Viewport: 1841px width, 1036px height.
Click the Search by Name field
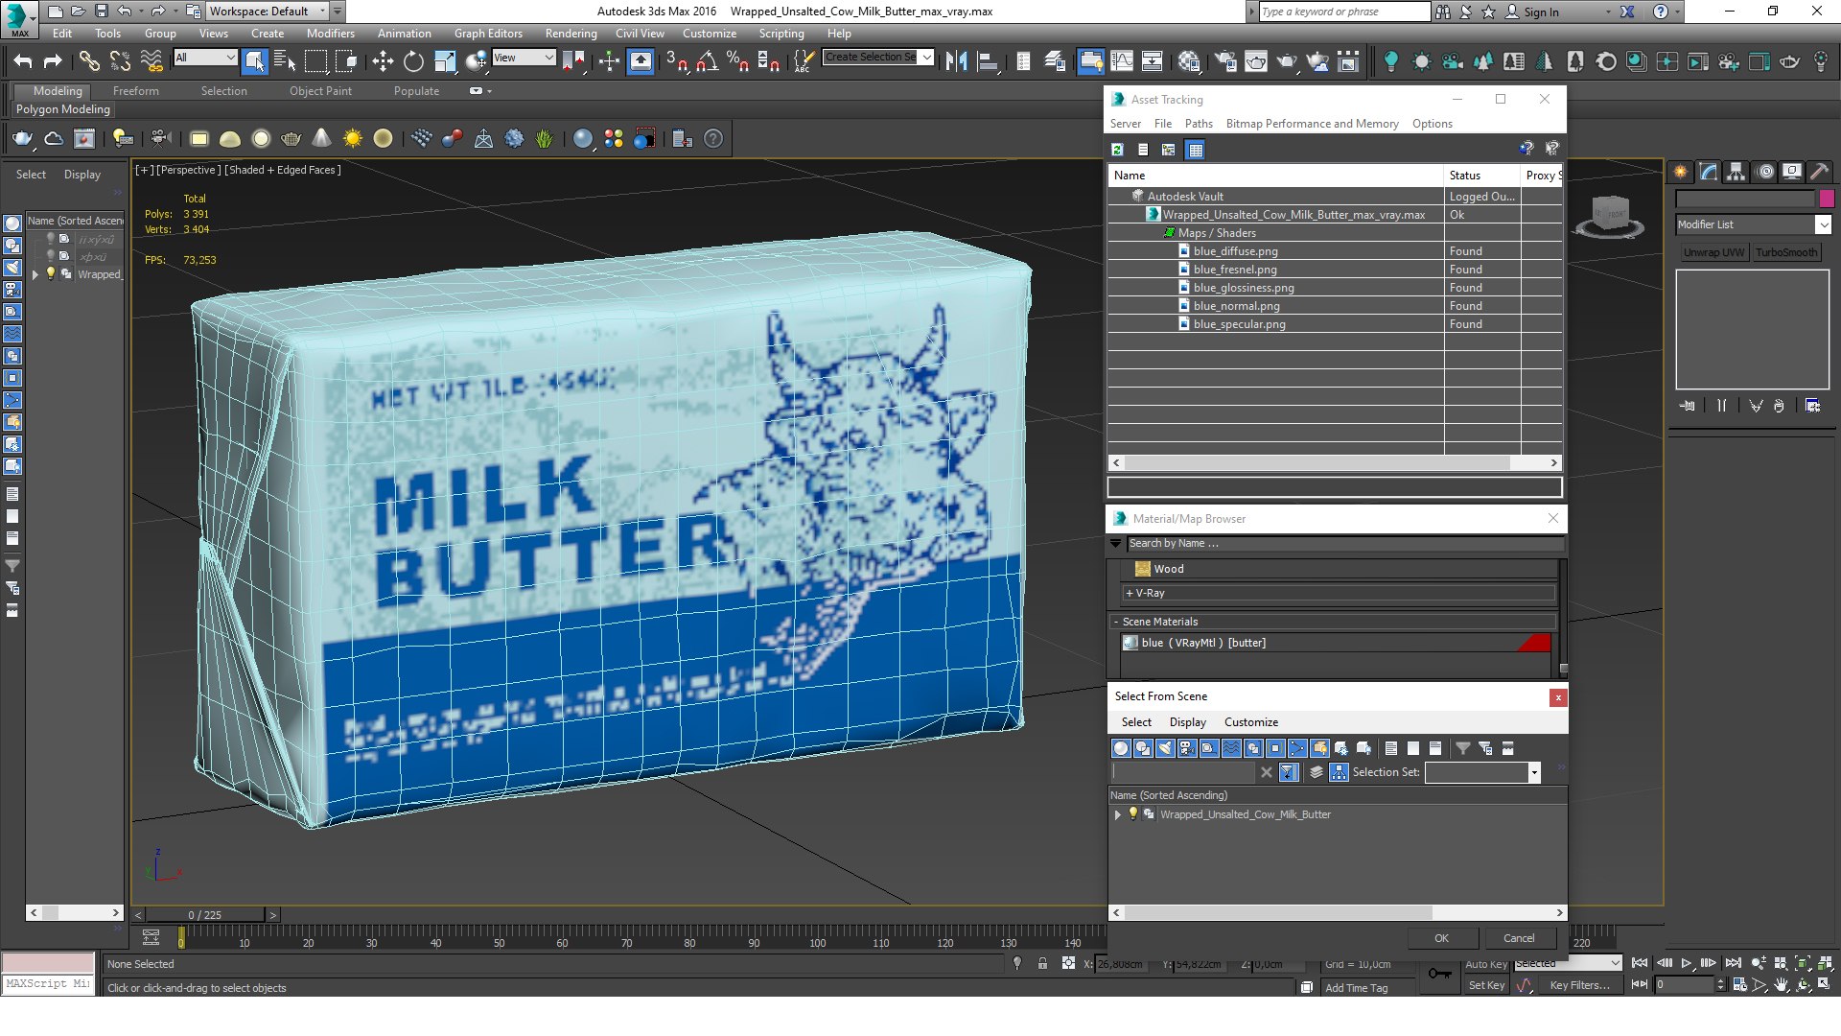(1345, 544)
